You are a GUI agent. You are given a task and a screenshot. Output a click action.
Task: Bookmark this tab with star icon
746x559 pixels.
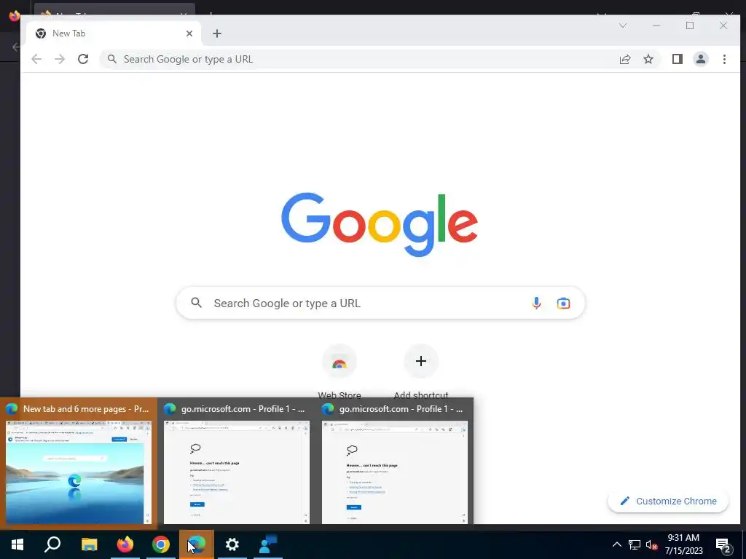click(648, 59)
